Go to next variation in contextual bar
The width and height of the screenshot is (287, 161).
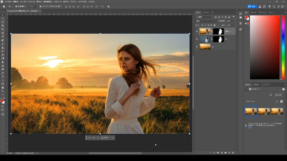(98, 138)
